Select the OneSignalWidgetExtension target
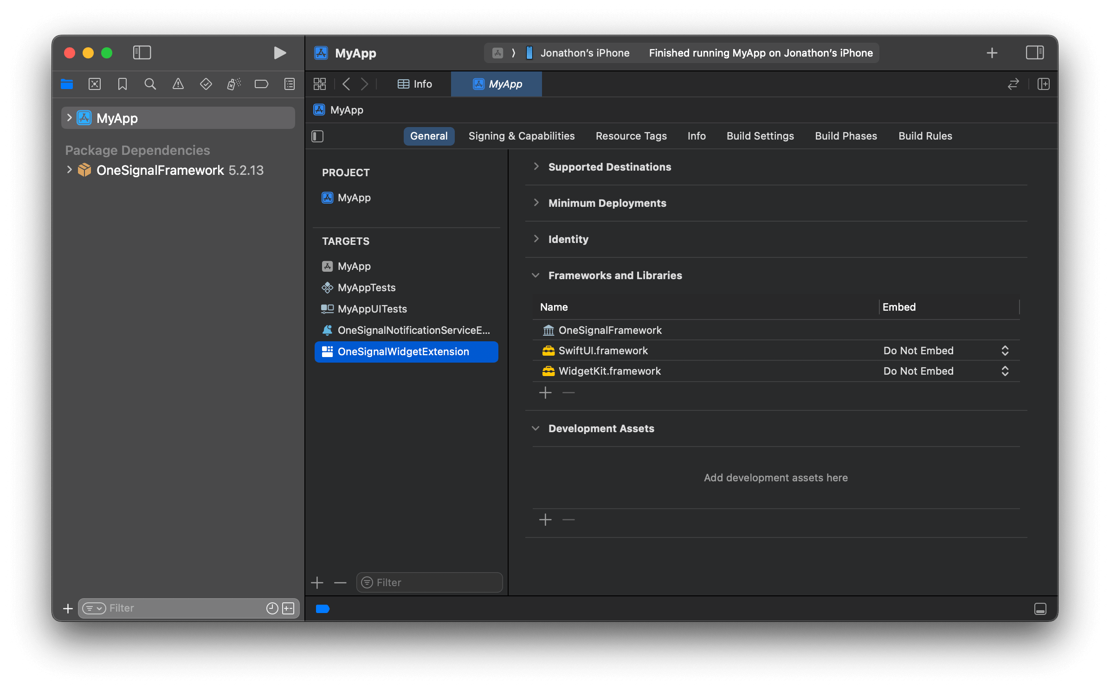The image size is (1110, 690). [x=406, y=351]
